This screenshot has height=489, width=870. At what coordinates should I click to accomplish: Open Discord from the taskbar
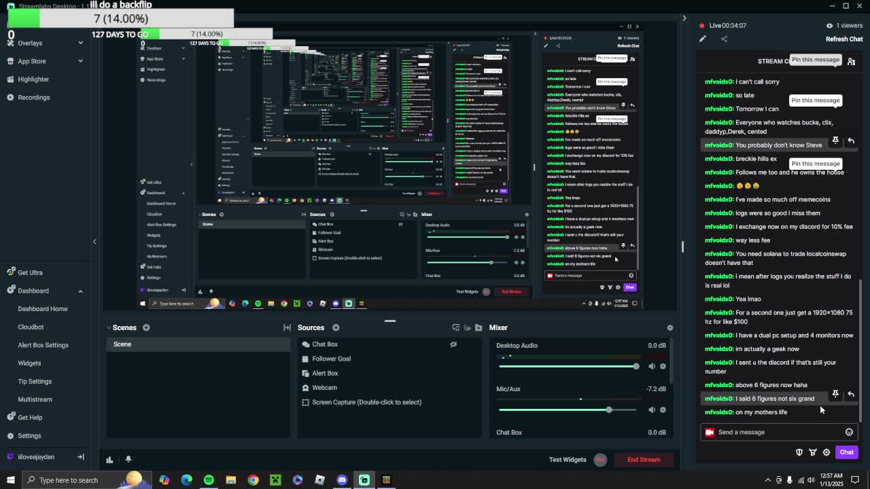pyautogui.click(x=342, y=480)
